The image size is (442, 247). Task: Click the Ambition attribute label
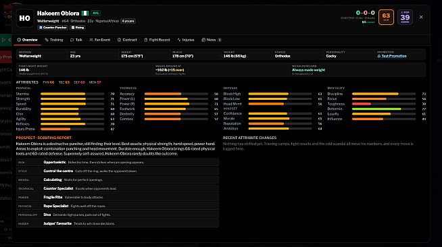coord(230,129)
